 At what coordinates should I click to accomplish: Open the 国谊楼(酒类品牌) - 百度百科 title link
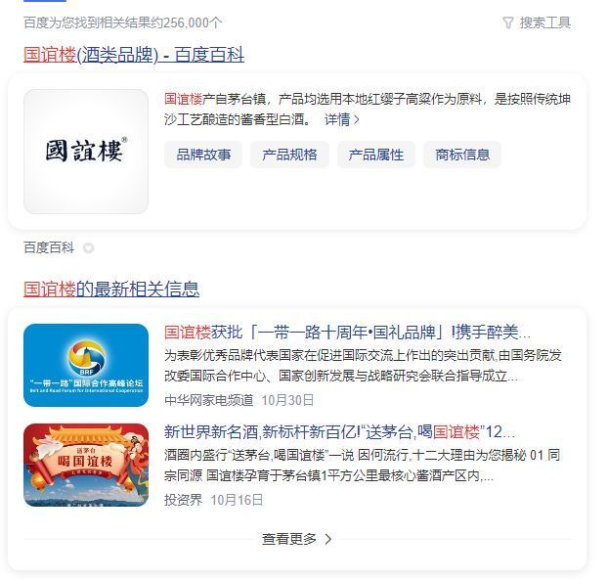tap(134, 55)
